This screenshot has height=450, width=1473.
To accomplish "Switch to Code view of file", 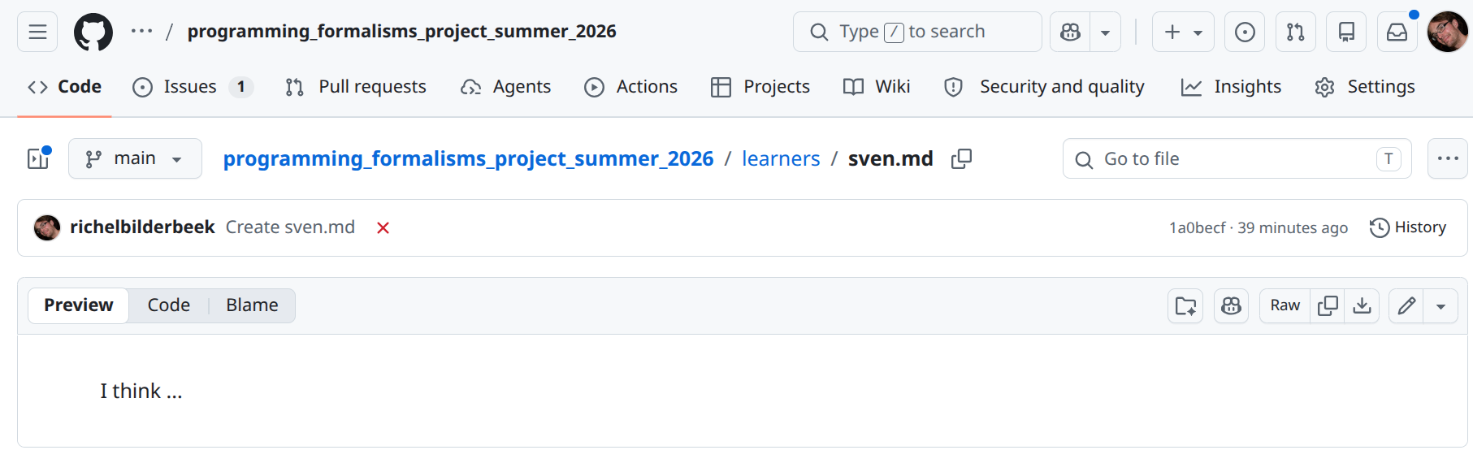I will click(168, 305).
